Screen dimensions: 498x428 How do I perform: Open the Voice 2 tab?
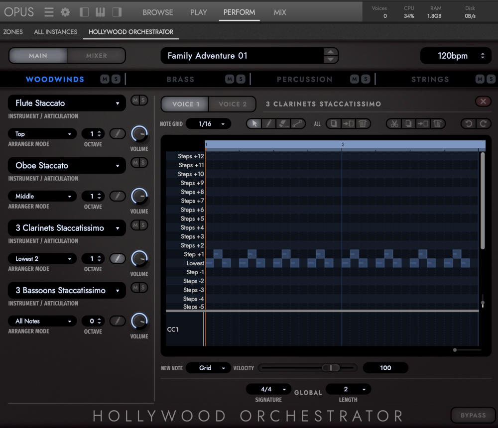[232, 105]
